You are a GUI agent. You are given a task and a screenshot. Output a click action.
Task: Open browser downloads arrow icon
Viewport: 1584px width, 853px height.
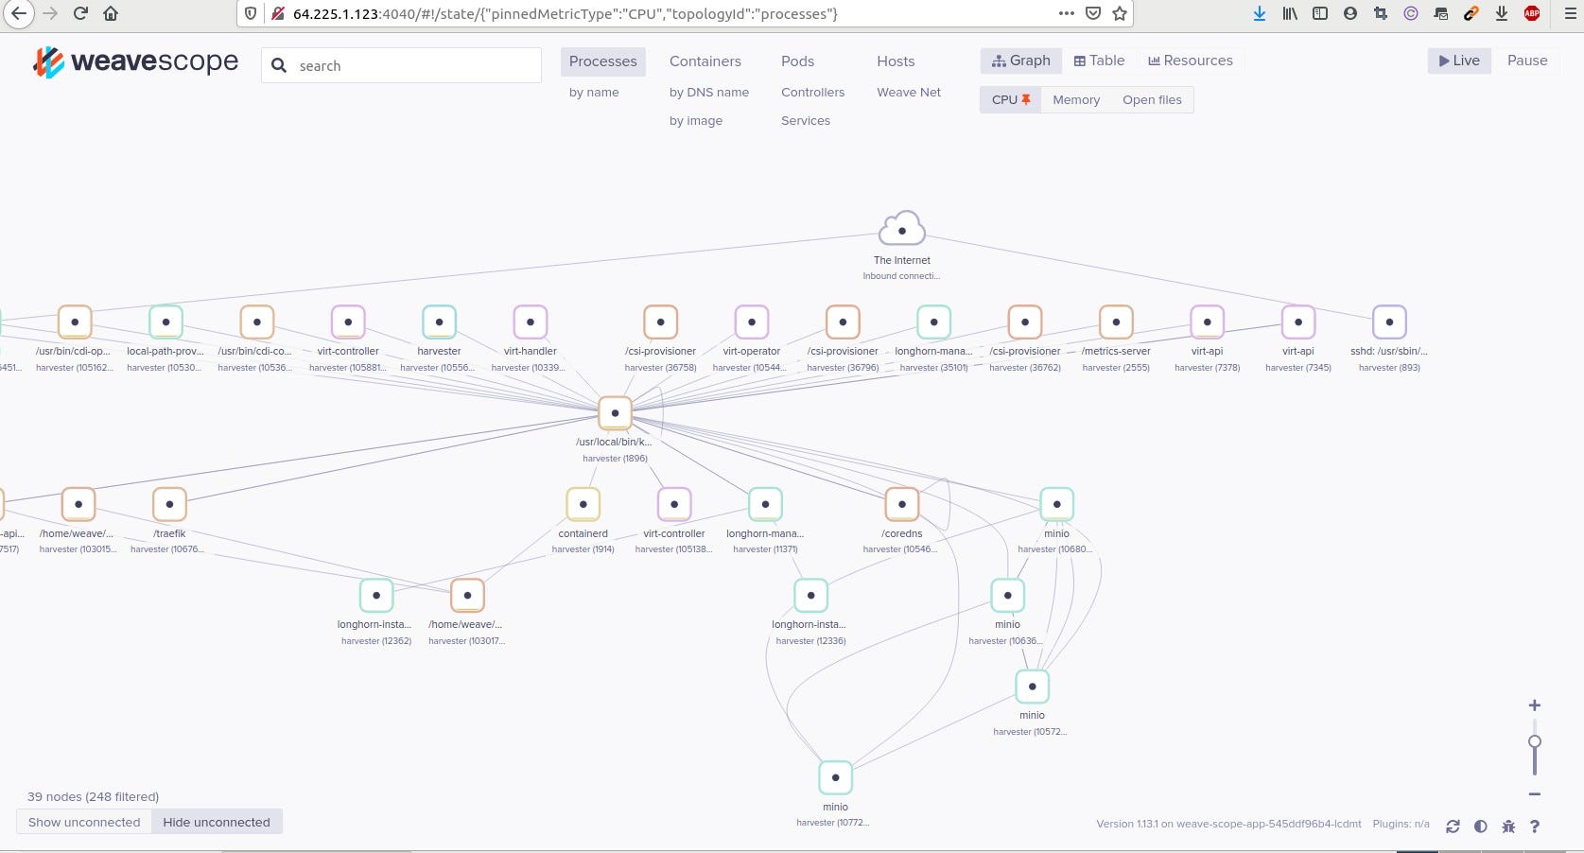[x=1260, y=13]
